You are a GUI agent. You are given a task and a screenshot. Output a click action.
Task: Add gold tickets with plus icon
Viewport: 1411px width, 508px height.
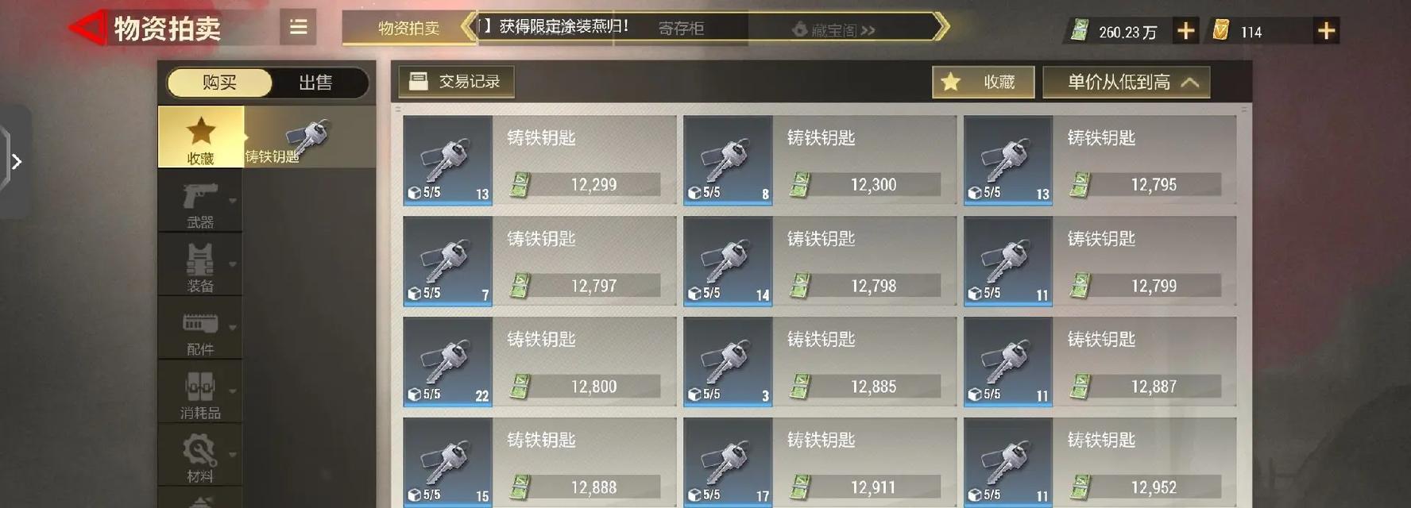(x=1325, y=31)
